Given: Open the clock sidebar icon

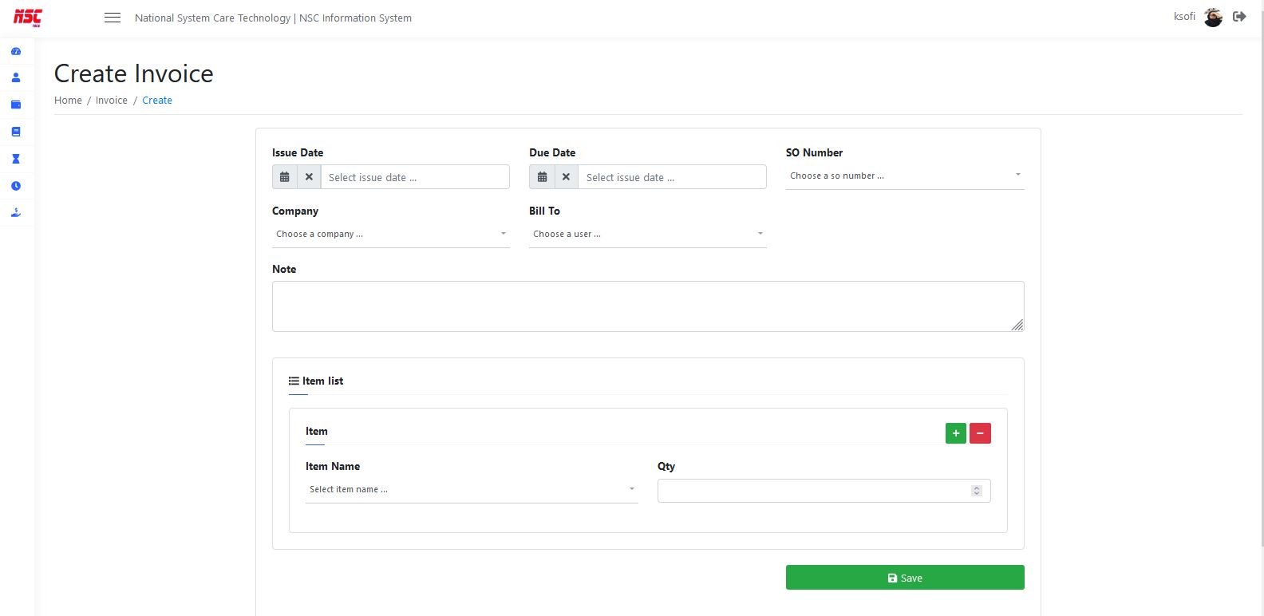Looking at the screenshot, I should [x=16, y=186].
